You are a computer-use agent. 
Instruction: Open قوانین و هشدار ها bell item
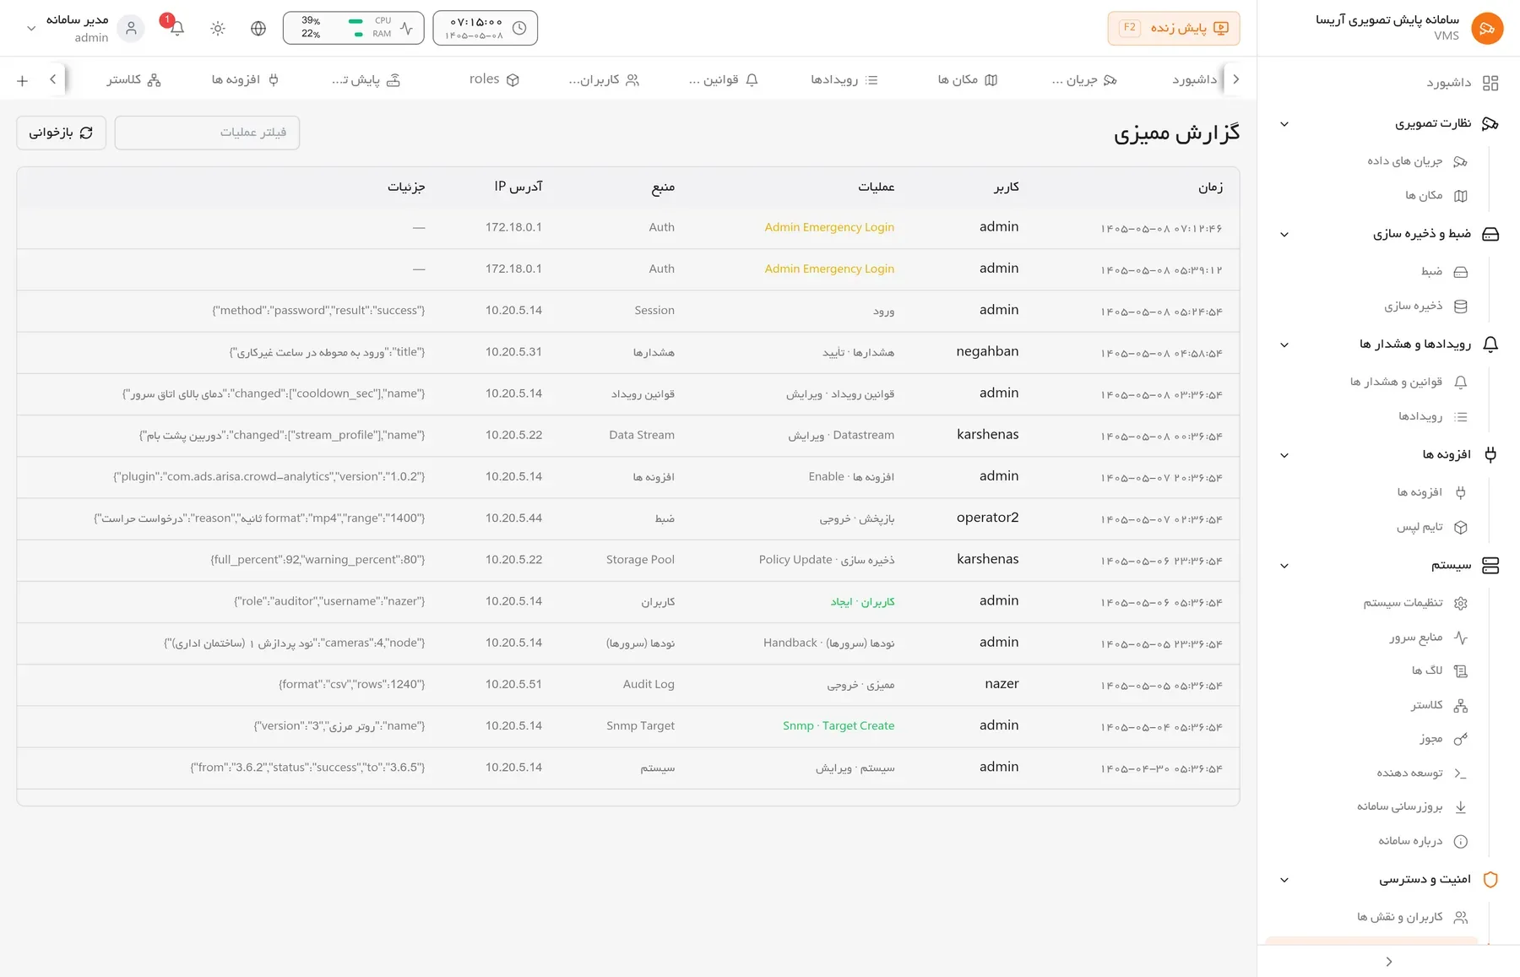[1409, 383]
